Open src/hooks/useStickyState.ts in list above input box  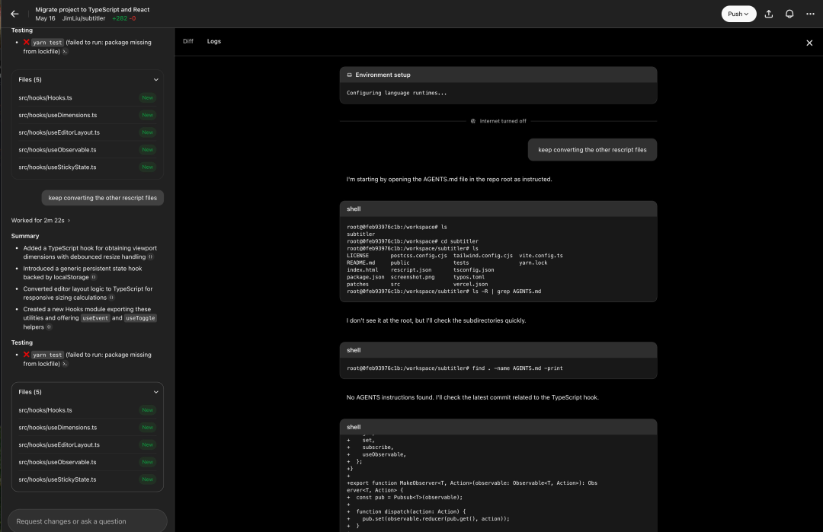click(87, 479)
